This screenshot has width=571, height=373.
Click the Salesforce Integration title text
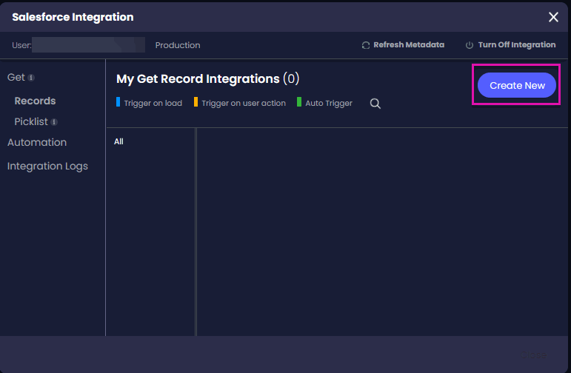[x=73, y=17]
